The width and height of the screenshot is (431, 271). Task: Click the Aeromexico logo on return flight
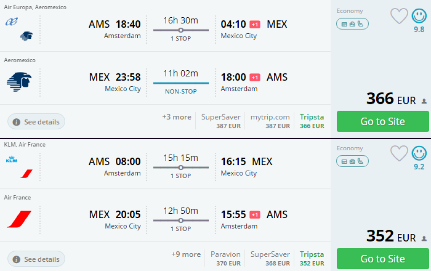pos(19,81)
